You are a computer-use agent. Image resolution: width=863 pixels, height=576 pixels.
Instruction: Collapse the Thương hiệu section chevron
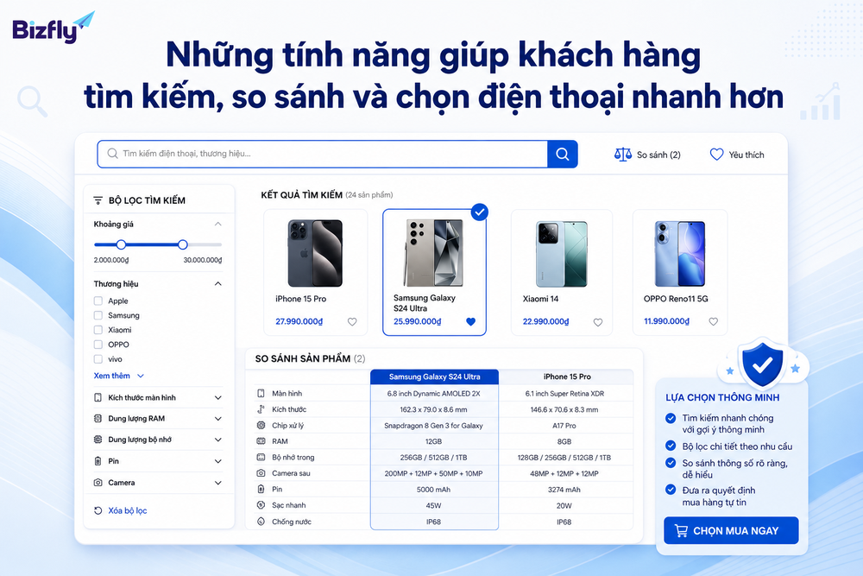pos(218,283)
